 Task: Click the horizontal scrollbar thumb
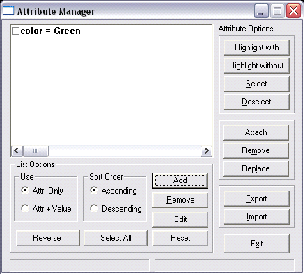36,151
